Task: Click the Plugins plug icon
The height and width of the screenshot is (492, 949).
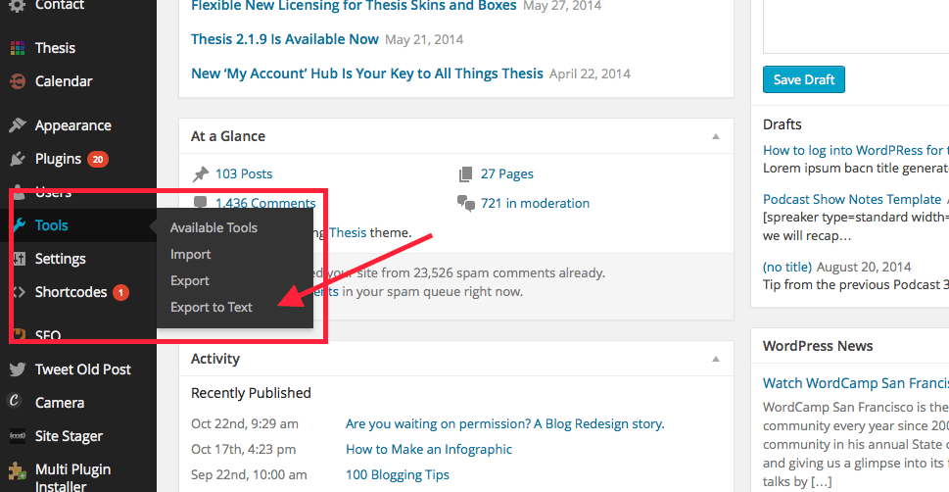Action: click(x=17, y=159)
